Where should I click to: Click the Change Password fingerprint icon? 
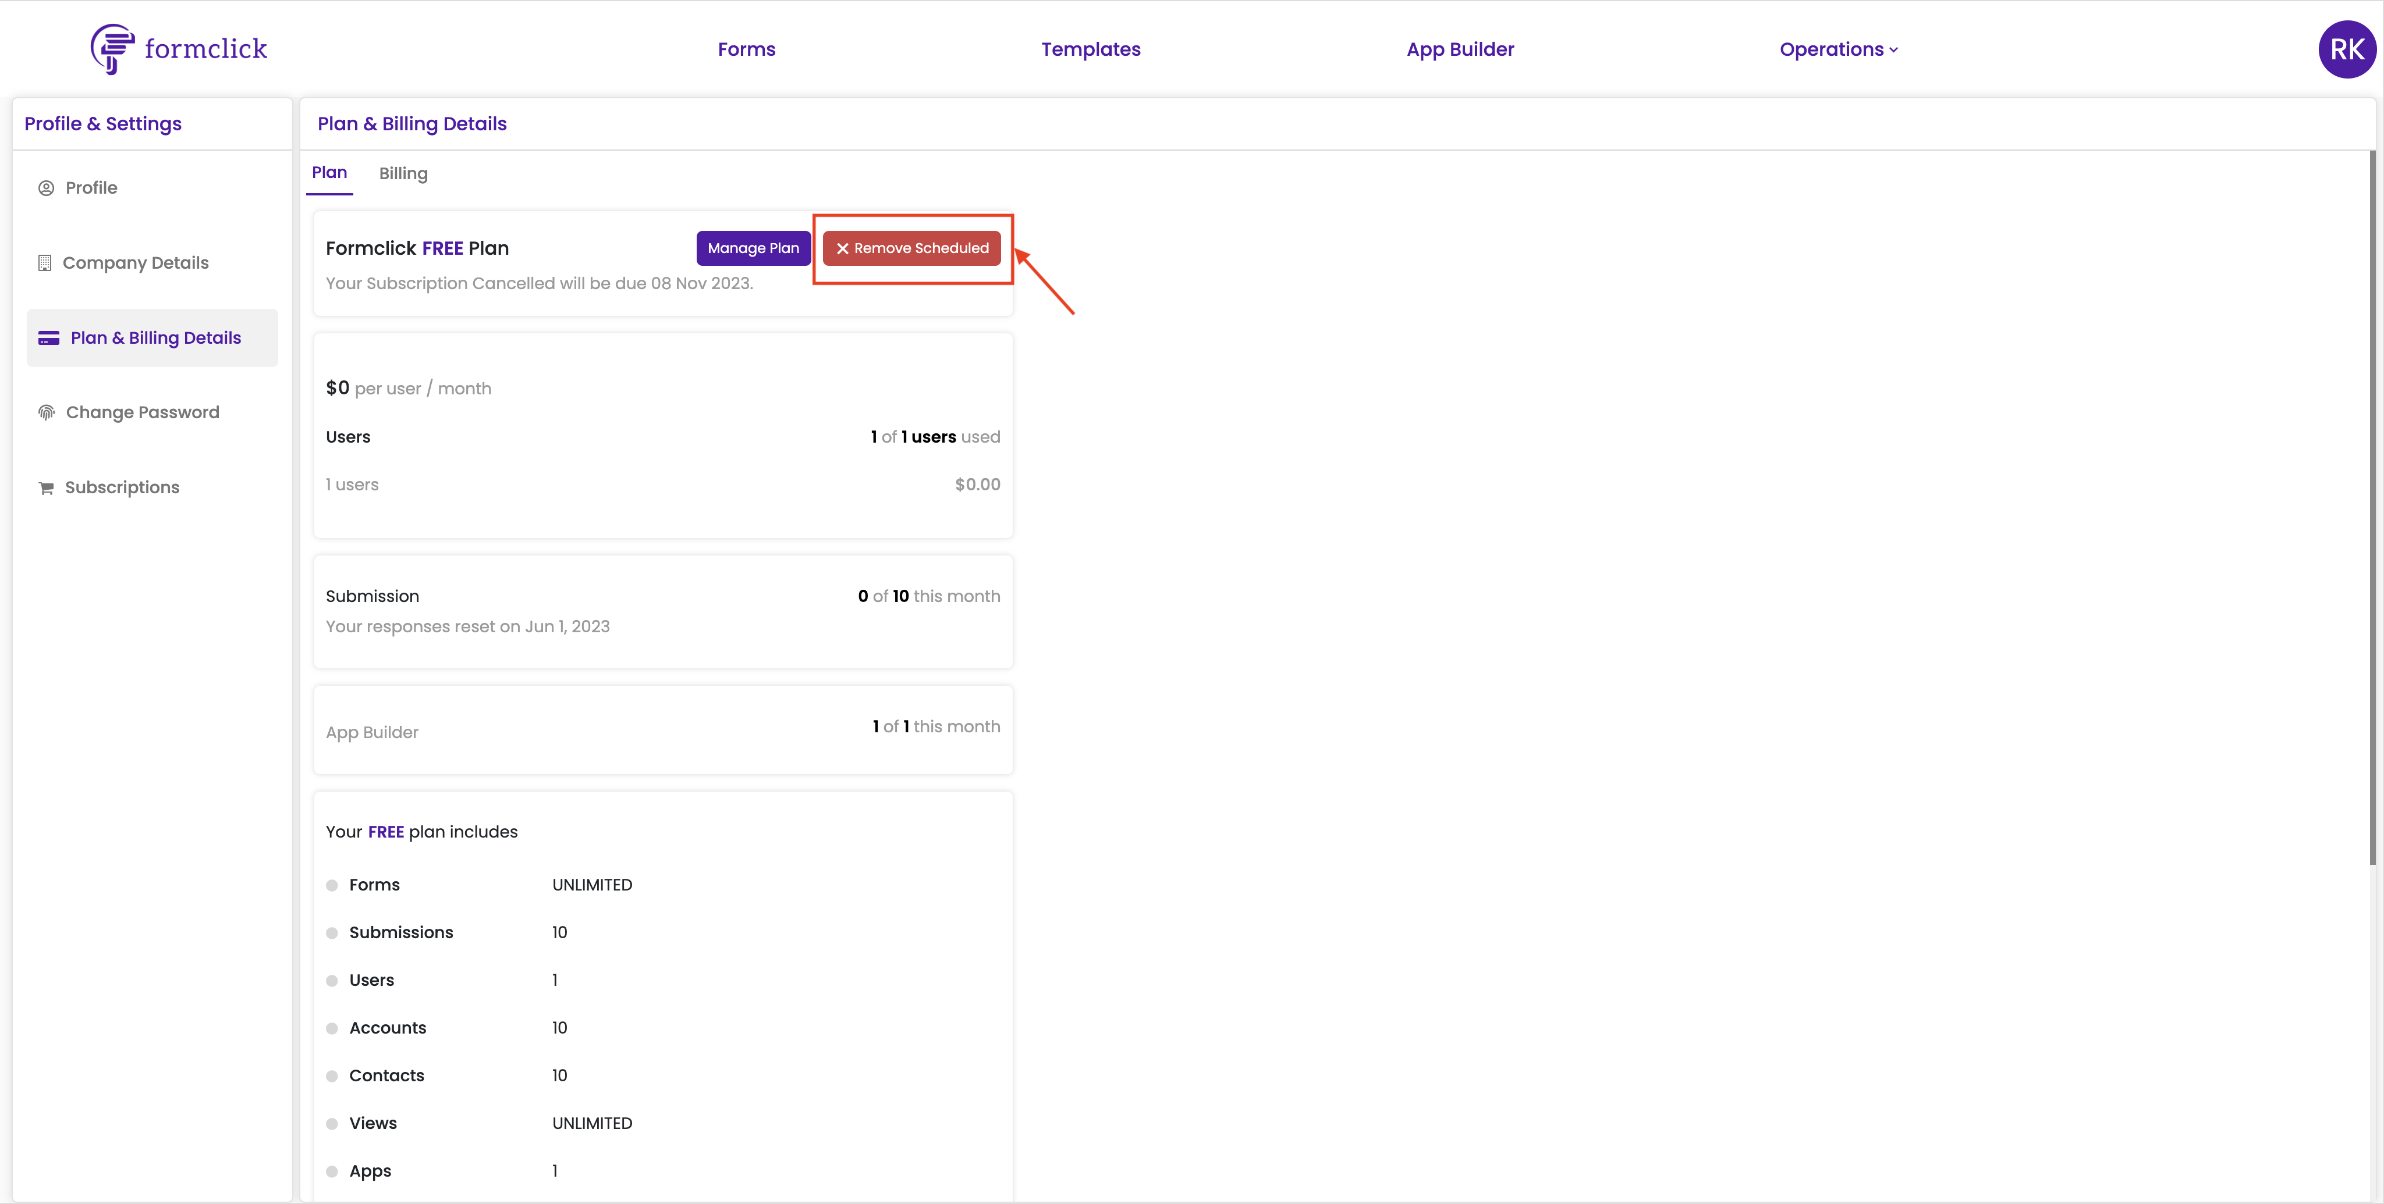(x=47, y=412)
